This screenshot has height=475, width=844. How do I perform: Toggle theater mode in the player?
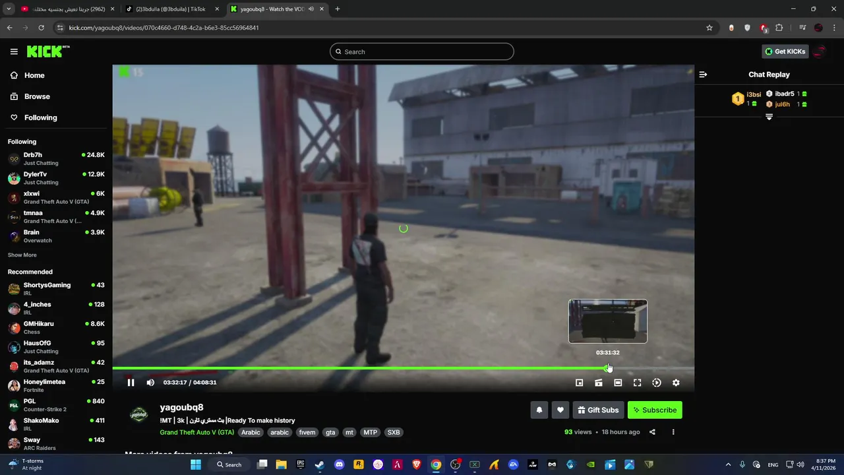(618, 383)
